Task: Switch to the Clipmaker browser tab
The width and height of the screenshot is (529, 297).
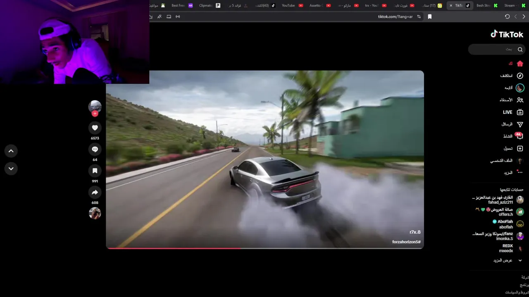Action: (210, 5)
